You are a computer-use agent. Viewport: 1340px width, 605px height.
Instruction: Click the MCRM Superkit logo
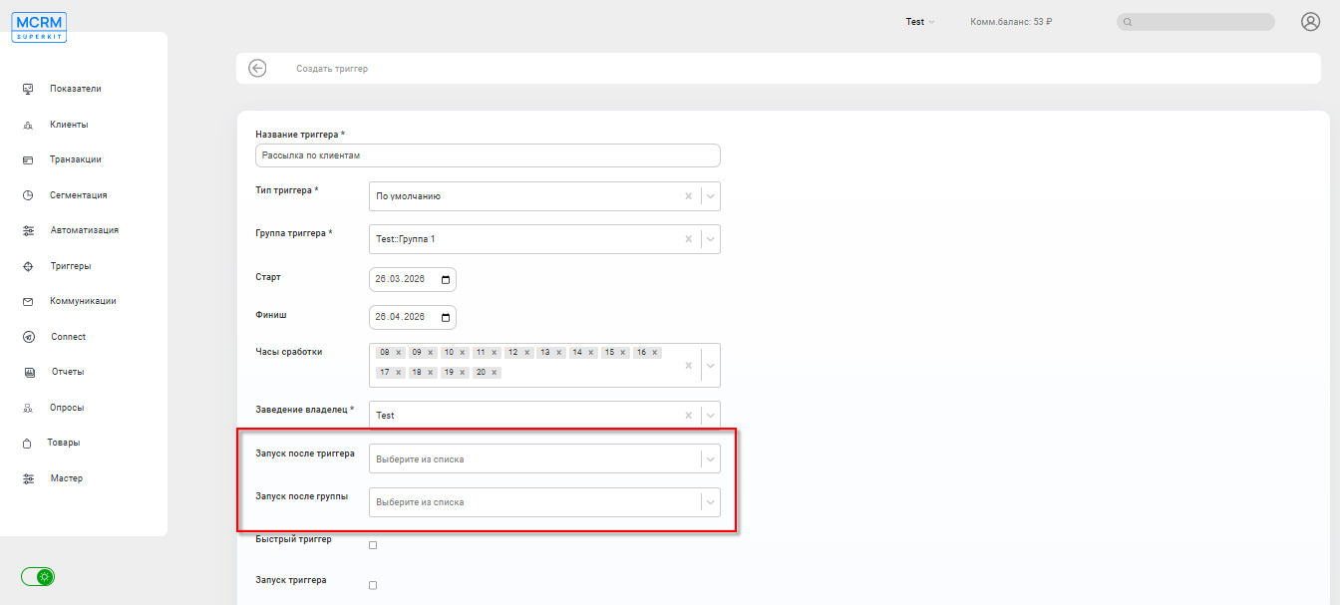(x=40, y=26)
